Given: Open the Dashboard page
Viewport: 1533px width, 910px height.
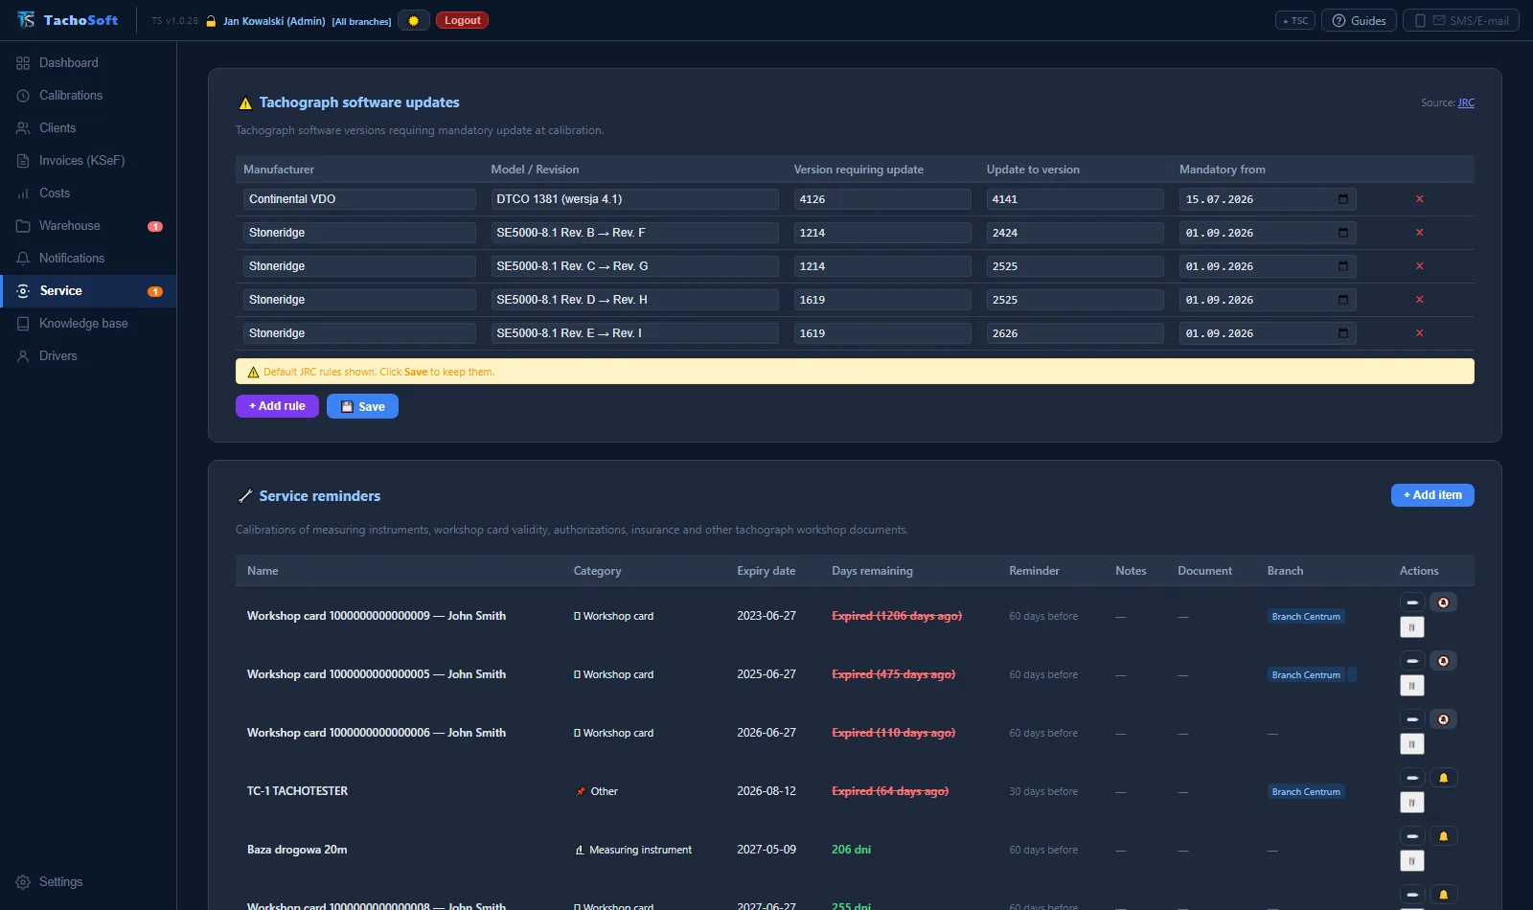Looking at the screenshot, I should pyautogui.click(x=88, y=63).
